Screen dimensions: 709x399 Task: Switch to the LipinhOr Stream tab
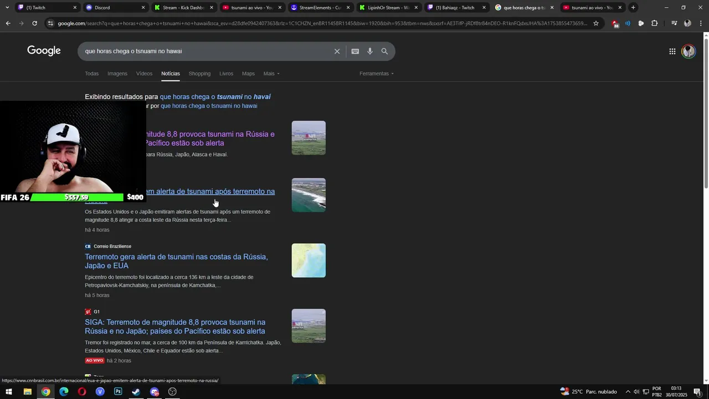[x=388, y=8]
